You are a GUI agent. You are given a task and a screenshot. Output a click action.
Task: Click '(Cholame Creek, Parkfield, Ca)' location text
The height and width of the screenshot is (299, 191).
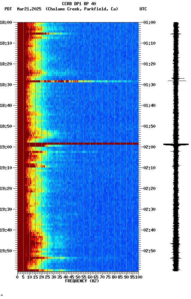tap(82, 9)
